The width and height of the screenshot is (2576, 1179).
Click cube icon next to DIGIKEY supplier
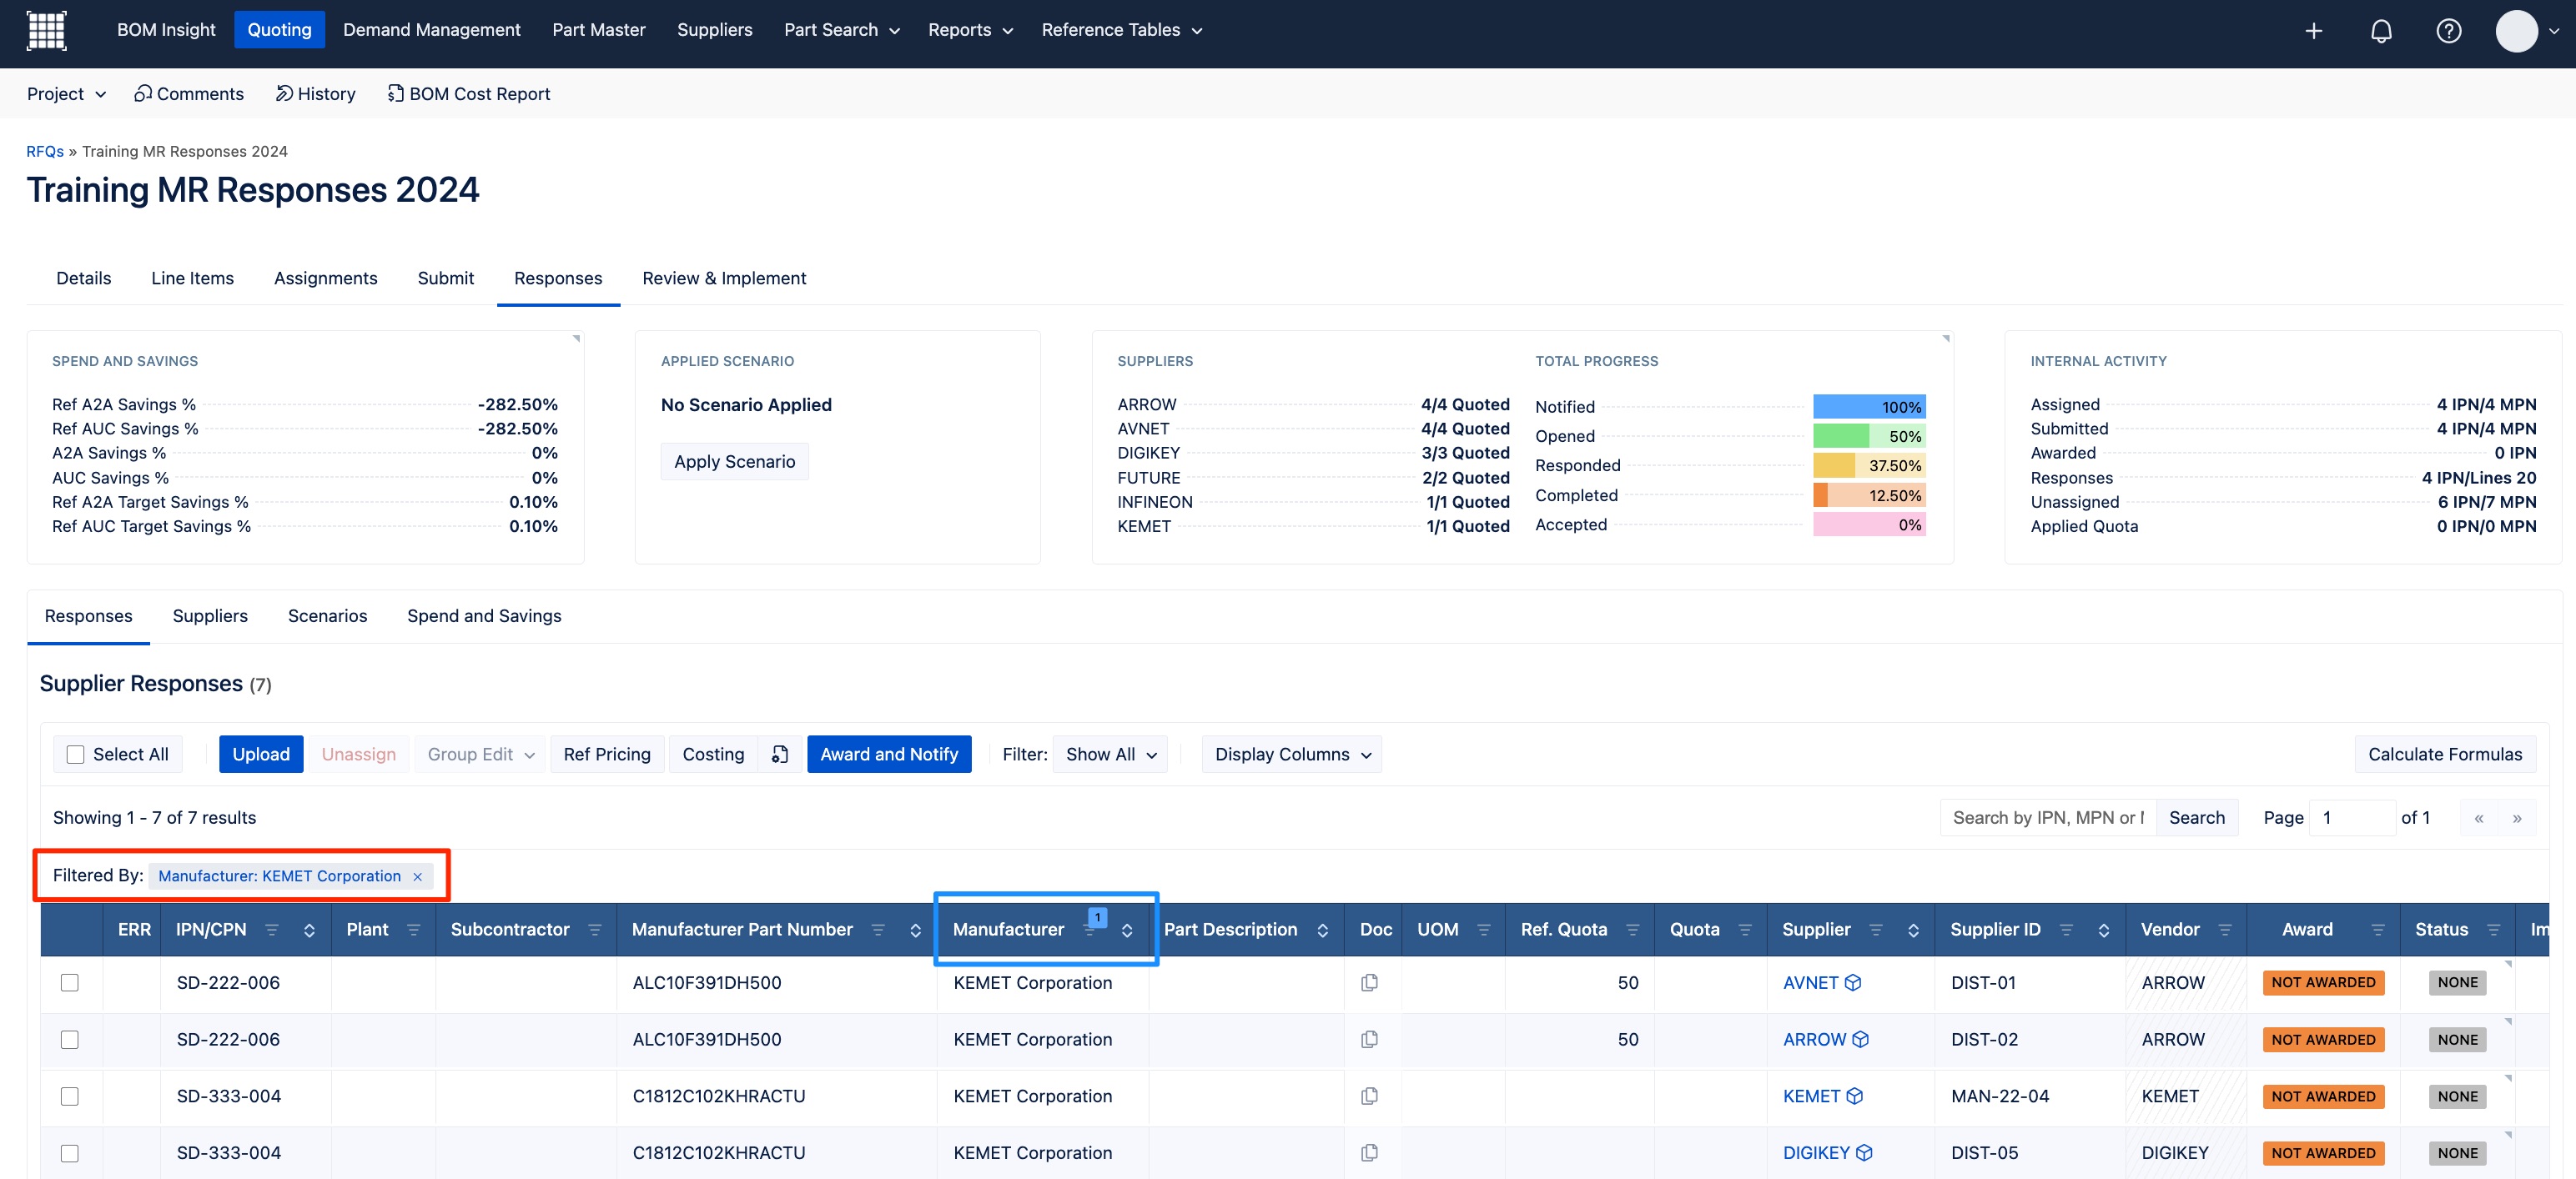click(1864, 1153)
